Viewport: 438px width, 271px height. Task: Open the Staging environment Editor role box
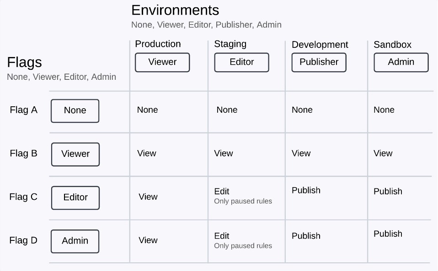(x=241, y=63)
